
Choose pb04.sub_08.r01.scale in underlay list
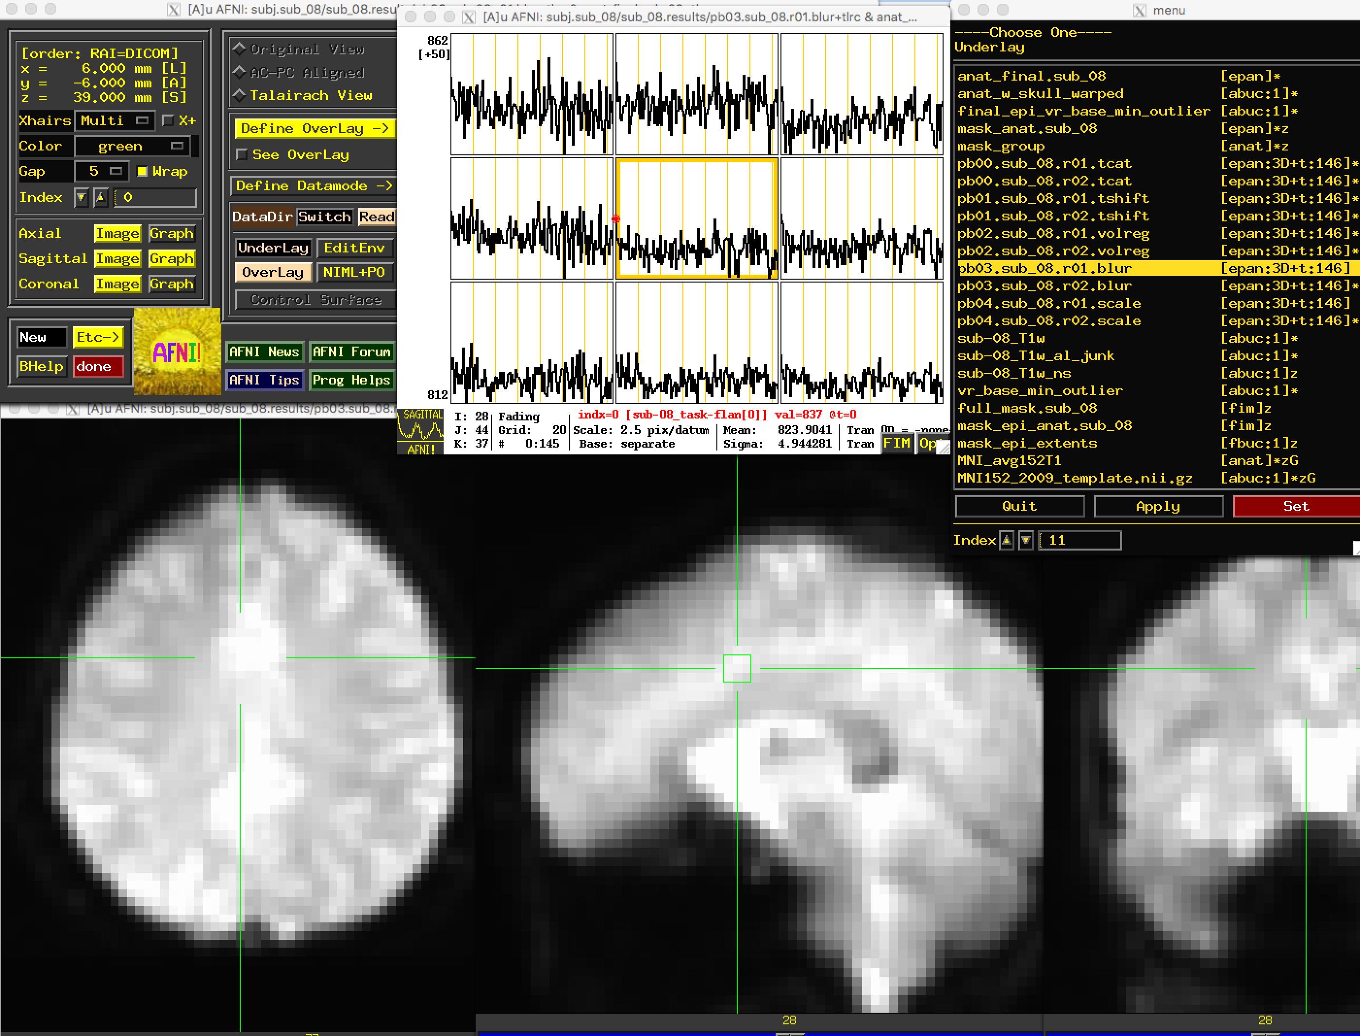pyautogui.click(x=1157, y=303)
